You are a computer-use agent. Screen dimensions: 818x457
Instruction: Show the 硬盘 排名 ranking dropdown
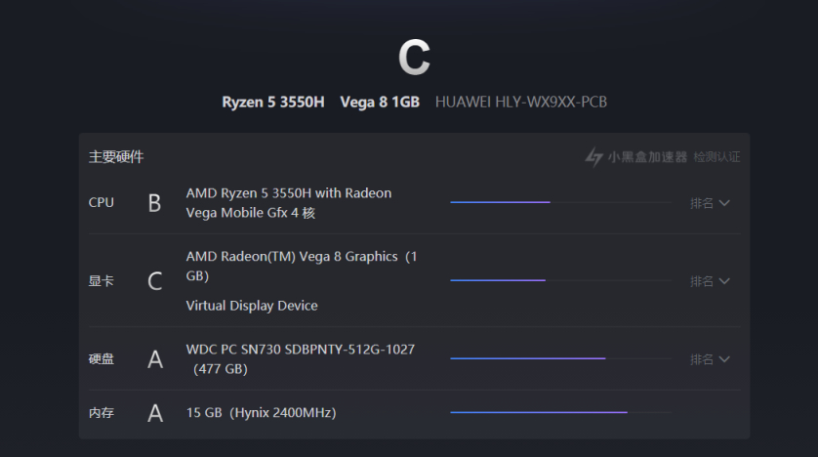710,359
